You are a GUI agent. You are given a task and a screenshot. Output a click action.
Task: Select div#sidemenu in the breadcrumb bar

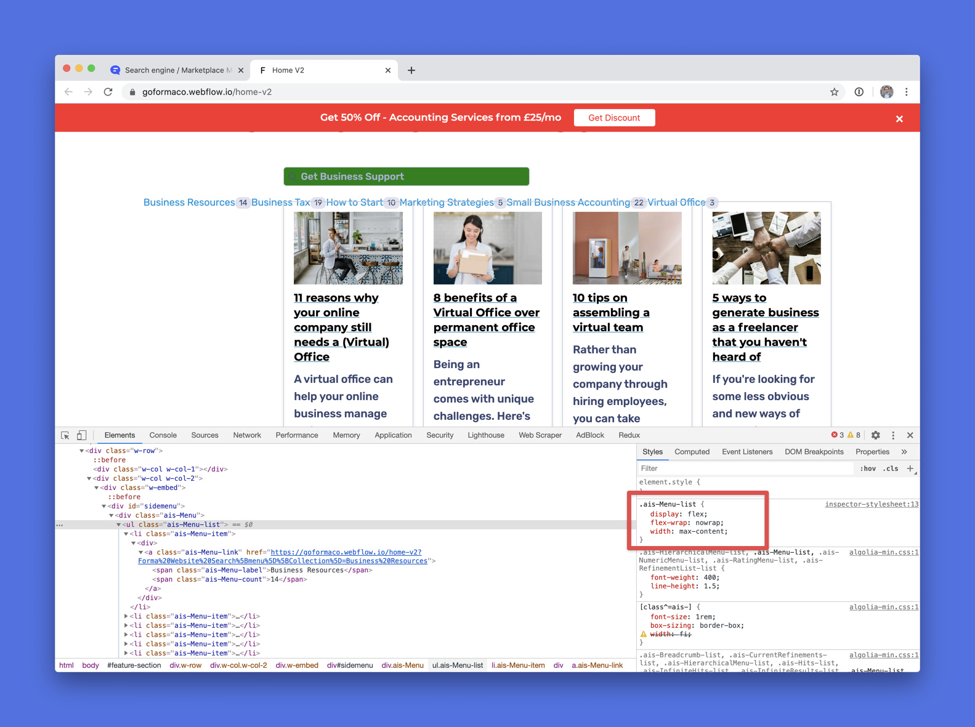pyautogui.click(x=350, y=665)
